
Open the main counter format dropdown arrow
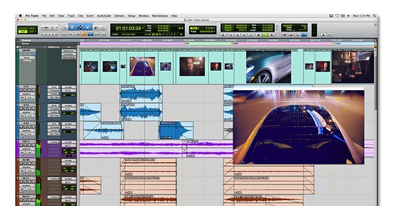pos(143,28)
